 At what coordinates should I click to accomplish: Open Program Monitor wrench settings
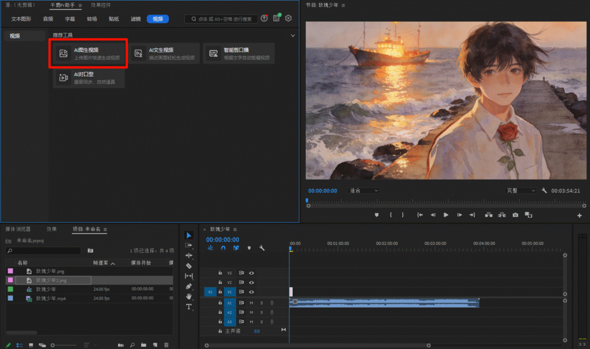[544, 191]
